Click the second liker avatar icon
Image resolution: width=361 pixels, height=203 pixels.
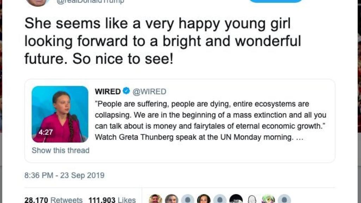coord(171,199)
